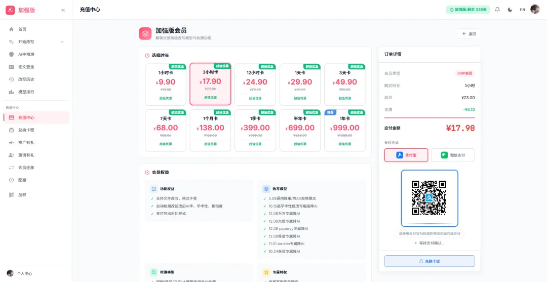This screenshot has height=282, width=547.
Task: Click the ¥17.90 payable amount
Action: point(460,128)
